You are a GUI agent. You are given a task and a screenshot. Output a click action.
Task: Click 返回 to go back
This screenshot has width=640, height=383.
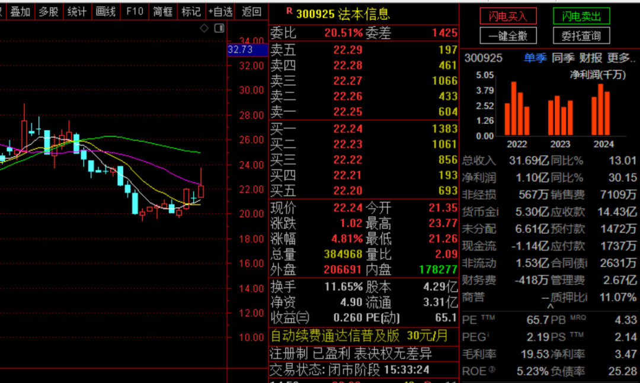(x=251, y=12)
